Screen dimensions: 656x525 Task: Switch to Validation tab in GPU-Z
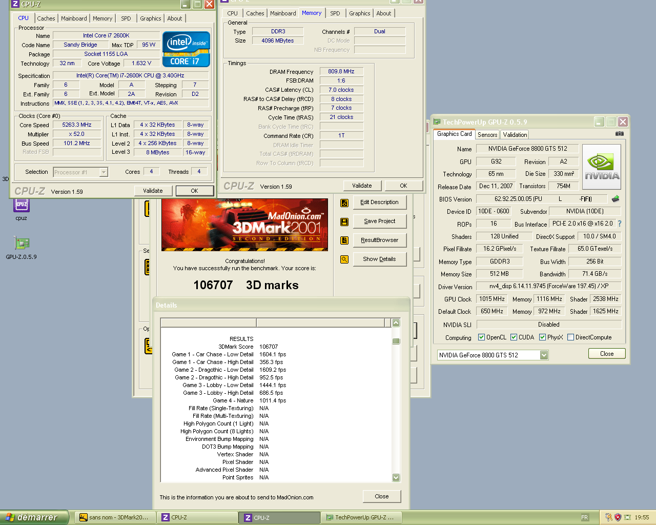[515, 135]
